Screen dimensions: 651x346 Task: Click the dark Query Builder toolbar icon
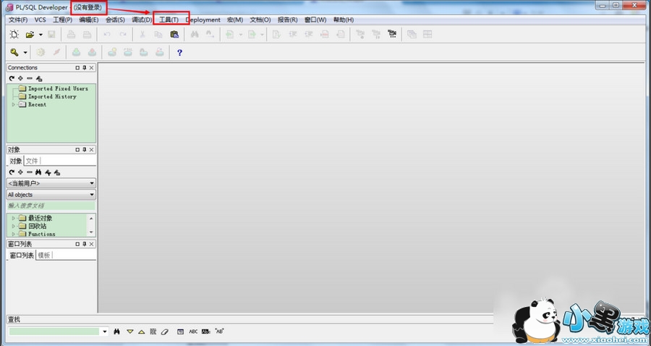(x=392, y=34)
